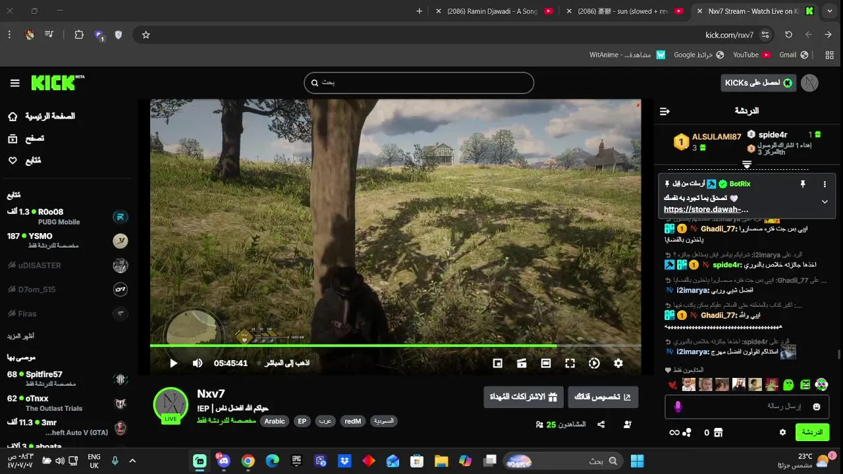Click the playback speed circular icon
843x474 pixels.
(594, 363)
